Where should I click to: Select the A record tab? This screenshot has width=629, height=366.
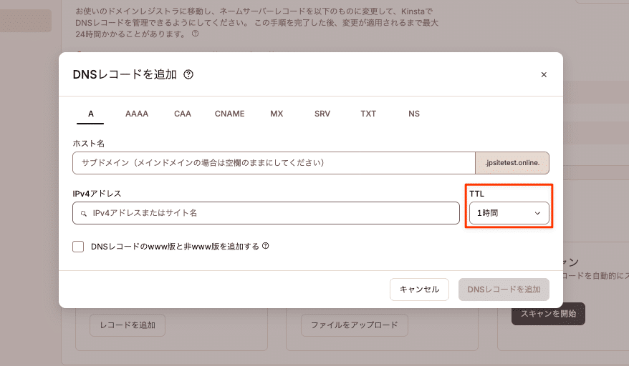tap(91, 114)
